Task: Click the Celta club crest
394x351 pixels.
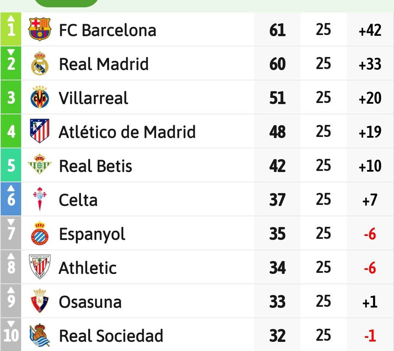Action: tap(40, 199)
